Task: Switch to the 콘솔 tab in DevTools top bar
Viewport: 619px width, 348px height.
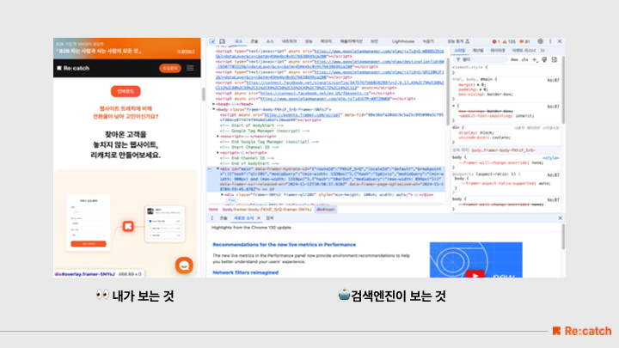Action: (254, 41)
